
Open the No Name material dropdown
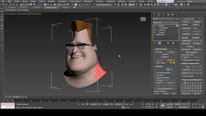pos(191,73)
